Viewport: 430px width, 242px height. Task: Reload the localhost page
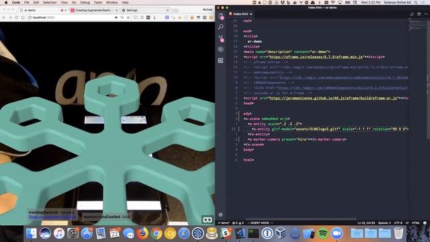pos(16,17)
